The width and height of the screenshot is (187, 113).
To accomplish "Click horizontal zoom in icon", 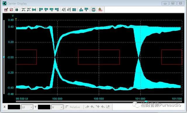I will tap(23, 10).
